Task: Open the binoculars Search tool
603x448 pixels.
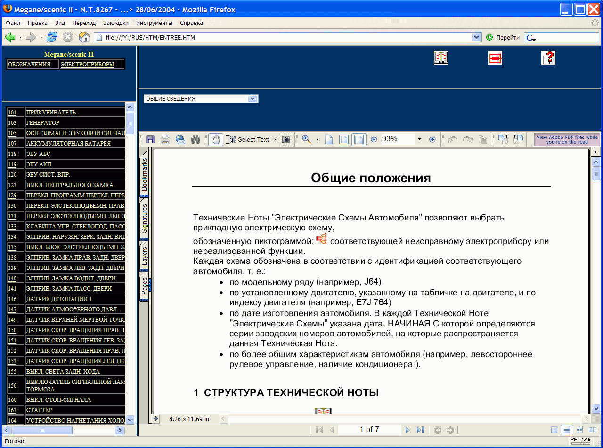Action: point(196,139)
